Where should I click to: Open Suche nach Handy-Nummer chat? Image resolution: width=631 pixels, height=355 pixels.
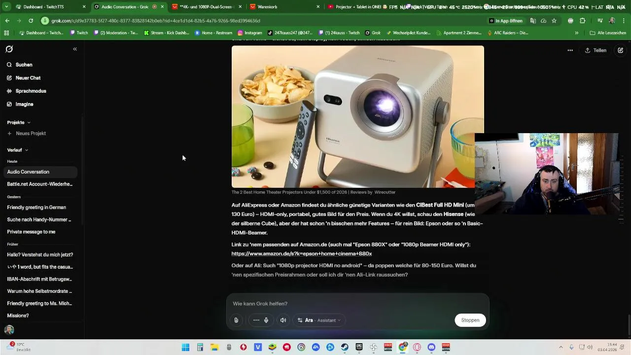tap(40, 219)
